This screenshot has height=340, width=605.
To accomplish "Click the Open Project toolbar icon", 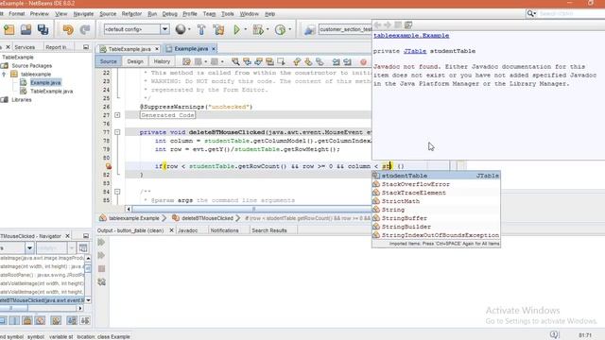I will click(x=26, y=29).
